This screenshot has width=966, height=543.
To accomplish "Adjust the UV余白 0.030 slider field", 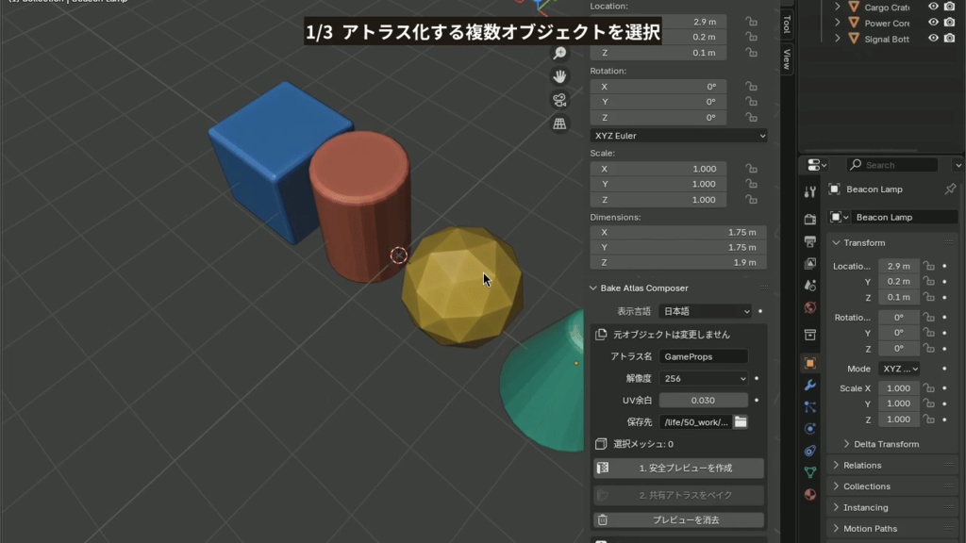I will point(703,400).
